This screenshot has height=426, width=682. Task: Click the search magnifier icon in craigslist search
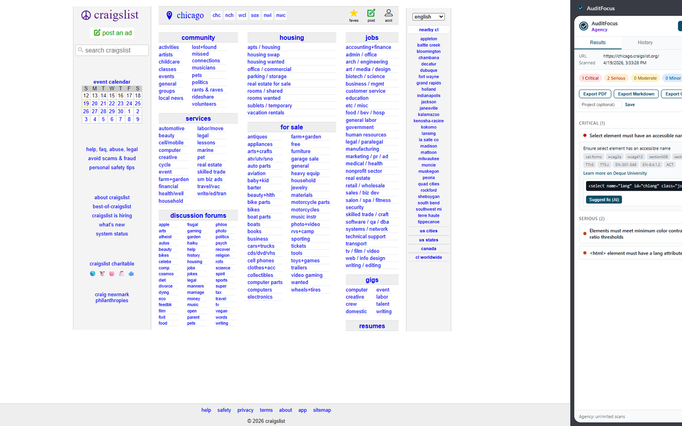click(x=80, y=50)
